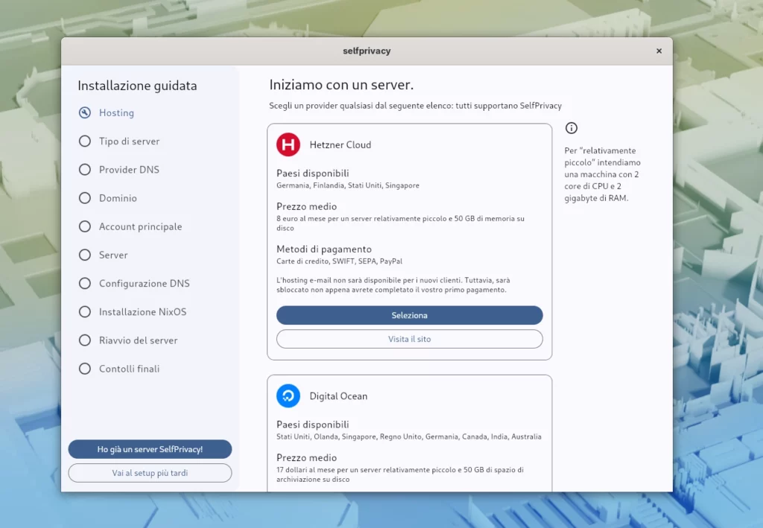Image resolution: width=763 pixels, height=528 pixels.
Task: Click Scegli un provider qualsiasi subtitle
Action: 415,106
